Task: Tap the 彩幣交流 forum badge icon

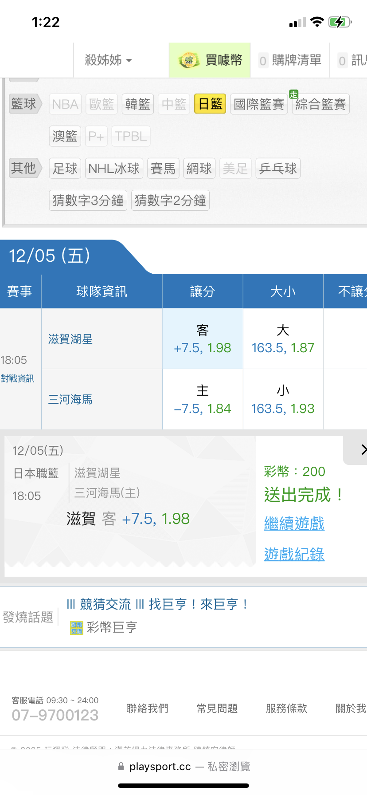Action: 77,628
